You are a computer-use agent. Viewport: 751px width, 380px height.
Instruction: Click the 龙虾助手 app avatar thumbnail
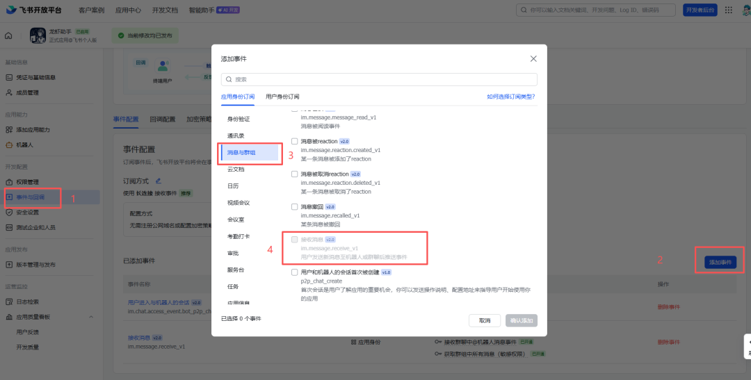pyautogui.click(x=38, y=36)
